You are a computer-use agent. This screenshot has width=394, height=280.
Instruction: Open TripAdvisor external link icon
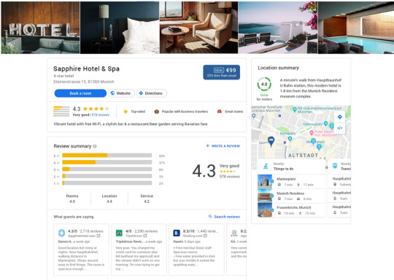tap(145, 236)
